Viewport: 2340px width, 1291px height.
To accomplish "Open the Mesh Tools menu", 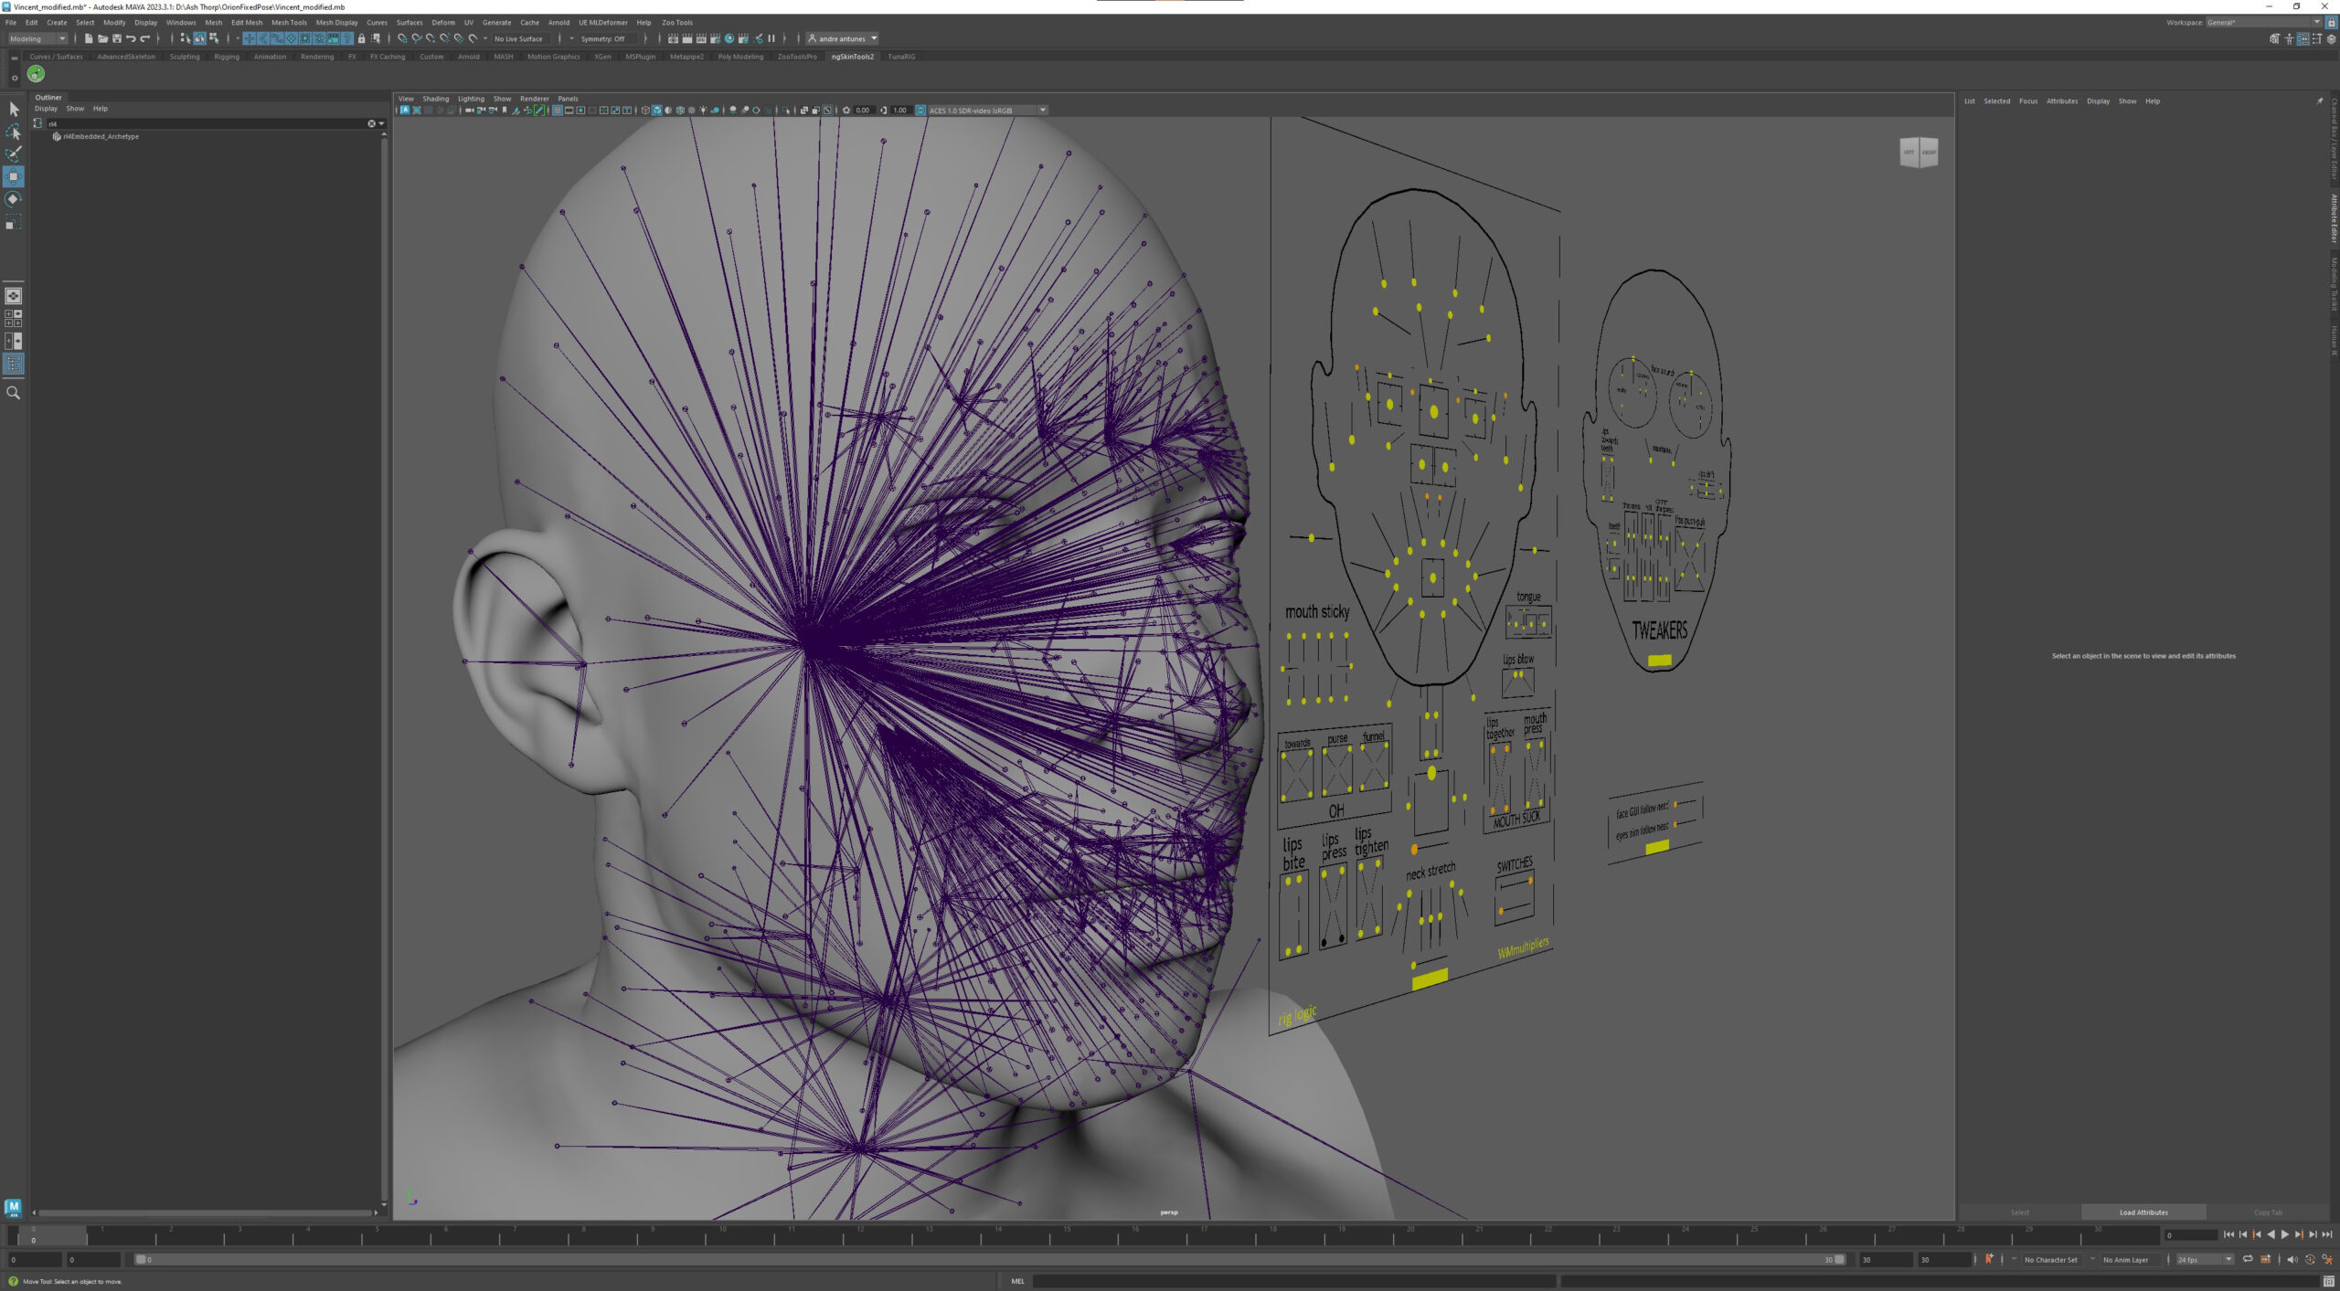I will [x=289, y=22].
